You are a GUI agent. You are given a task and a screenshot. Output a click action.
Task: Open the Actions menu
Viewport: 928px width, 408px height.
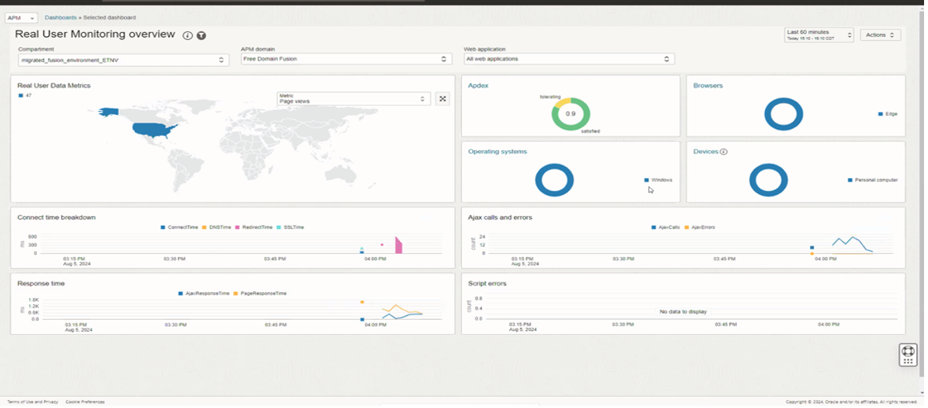[x=880, y=35]
